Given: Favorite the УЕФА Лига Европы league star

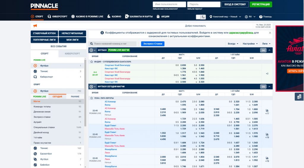Looking at the screenshot, I should pos(91,98).
